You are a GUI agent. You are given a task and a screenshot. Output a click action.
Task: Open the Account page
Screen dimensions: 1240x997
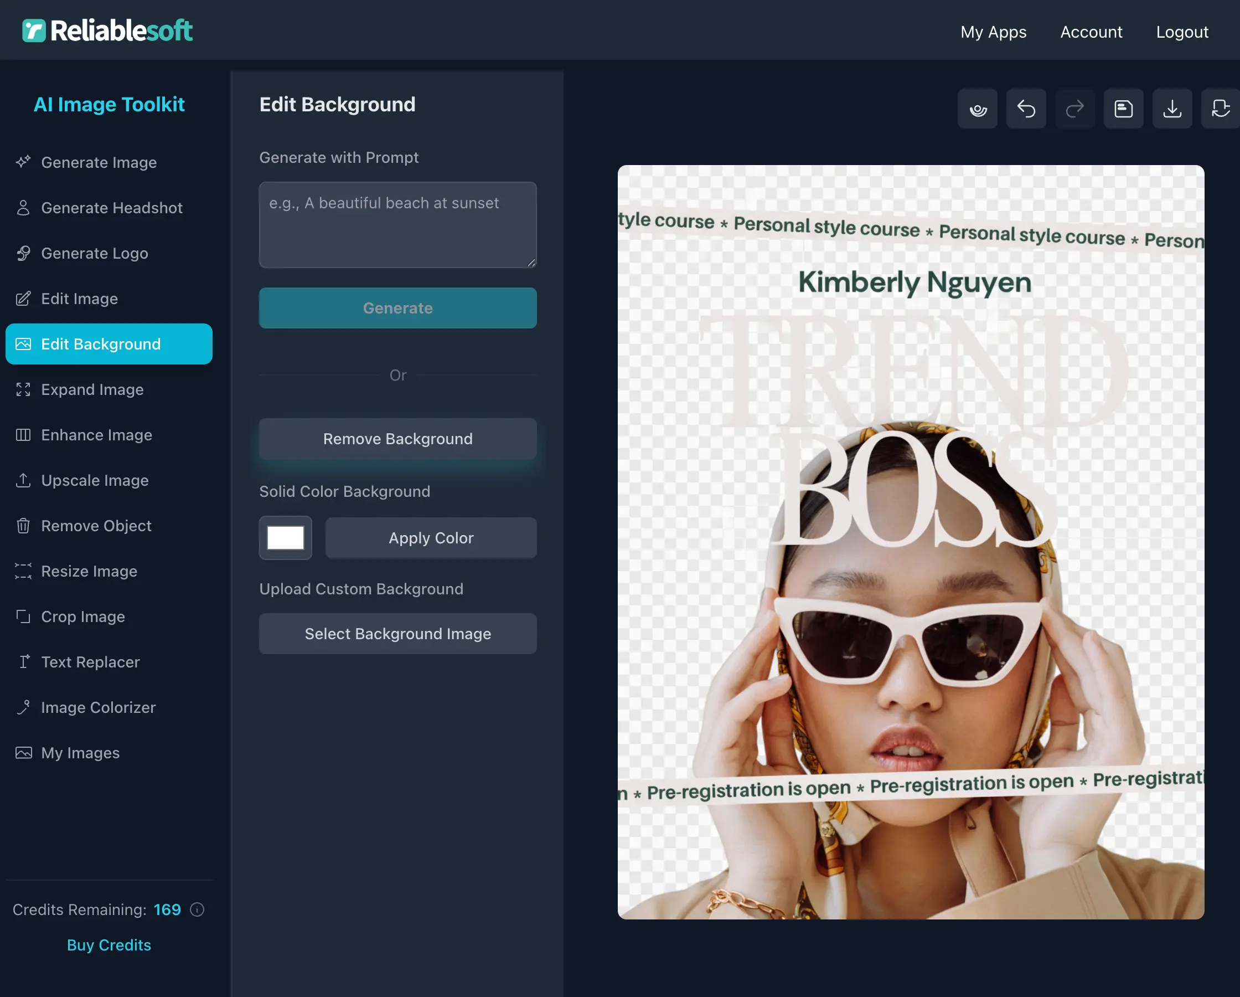point(1091,32)
